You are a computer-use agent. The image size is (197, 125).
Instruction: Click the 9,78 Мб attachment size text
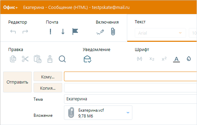(86, 116)
